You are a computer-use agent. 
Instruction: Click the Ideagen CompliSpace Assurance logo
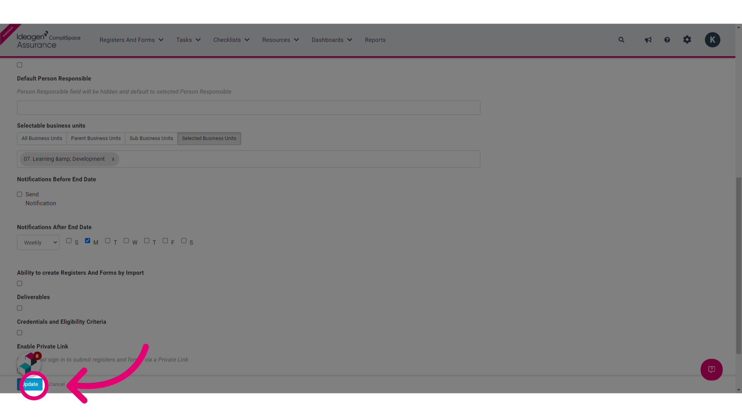click(x=48, y=40)
